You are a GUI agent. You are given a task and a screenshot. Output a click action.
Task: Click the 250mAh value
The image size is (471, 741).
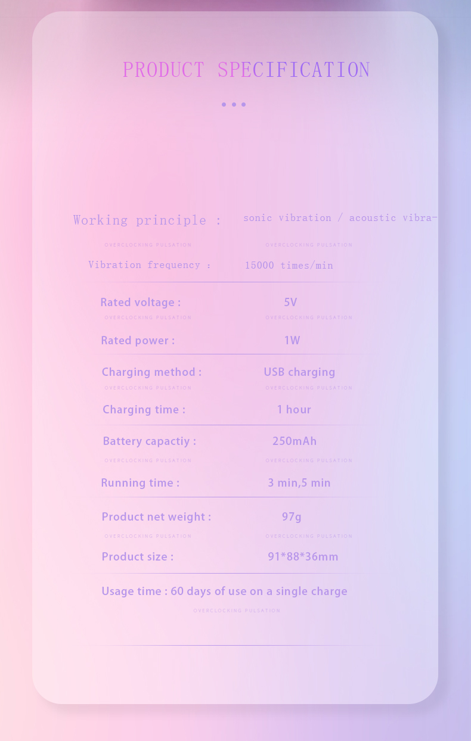click(295, 441)
